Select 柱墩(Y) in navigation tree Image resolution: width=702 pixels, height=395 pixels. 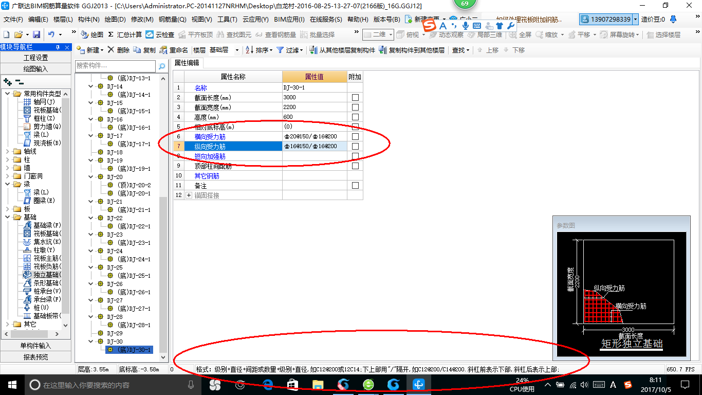tap(39, 250)
